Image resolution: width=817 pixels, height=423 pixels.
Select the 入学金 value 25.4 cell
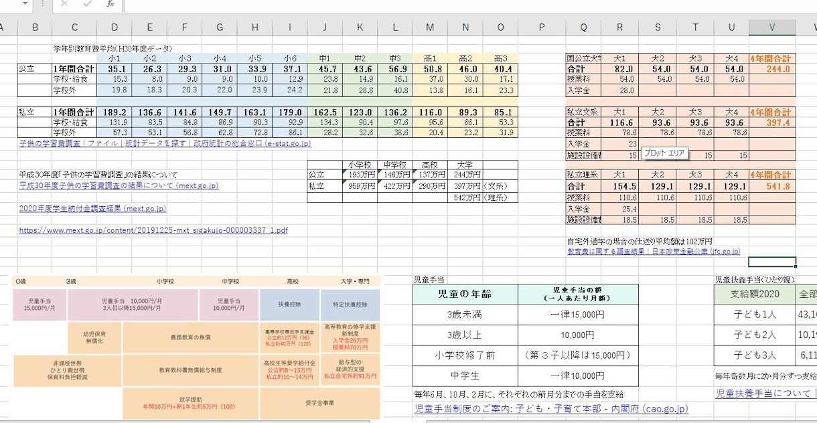click(620, 209)
